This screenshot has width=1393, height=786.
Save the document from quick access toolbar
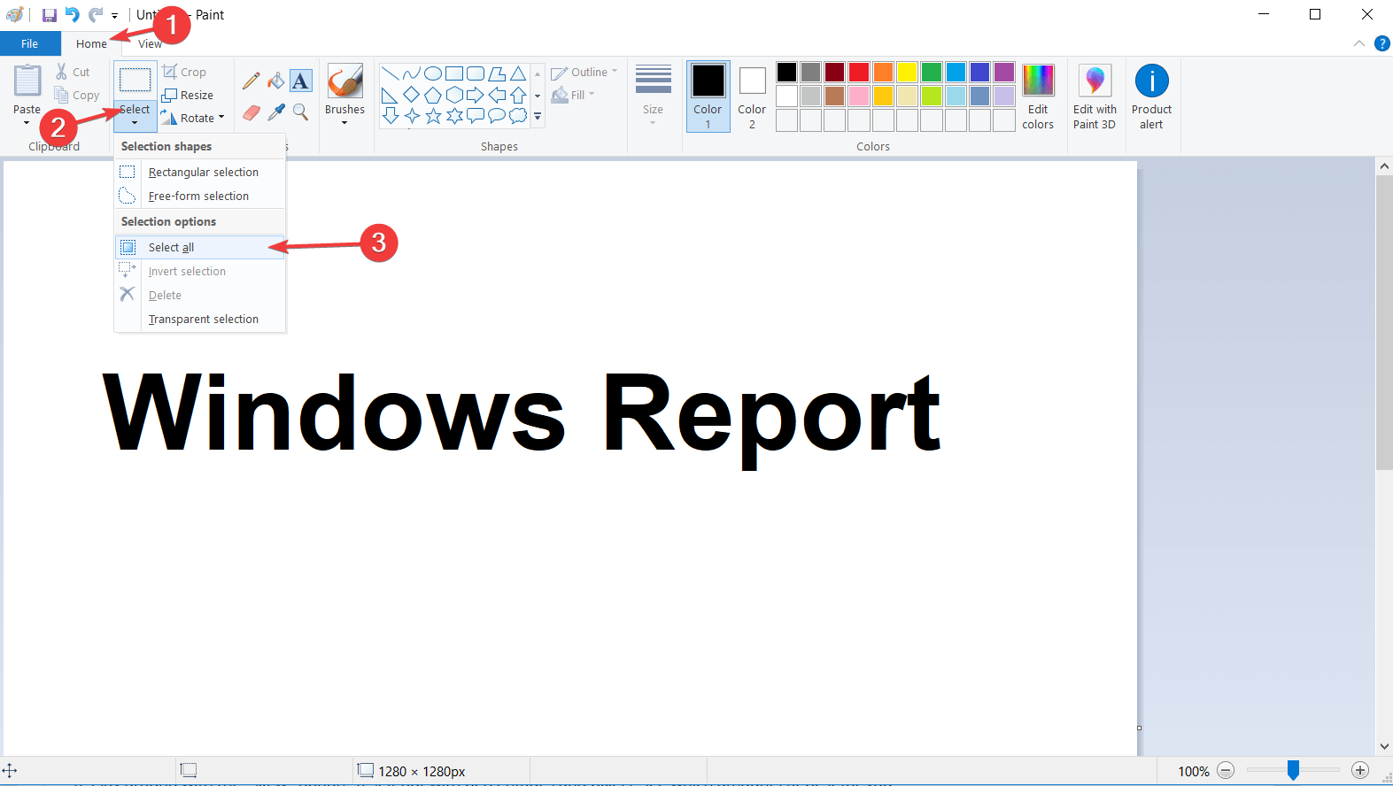click(50, 15)
